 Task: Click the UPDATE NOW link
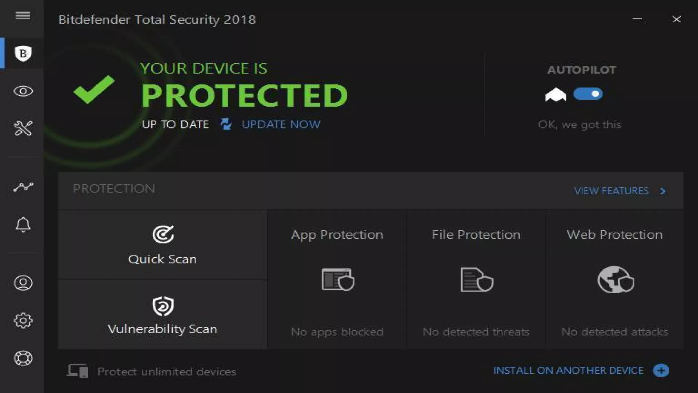pyautogui.click(x=281, y=124)
